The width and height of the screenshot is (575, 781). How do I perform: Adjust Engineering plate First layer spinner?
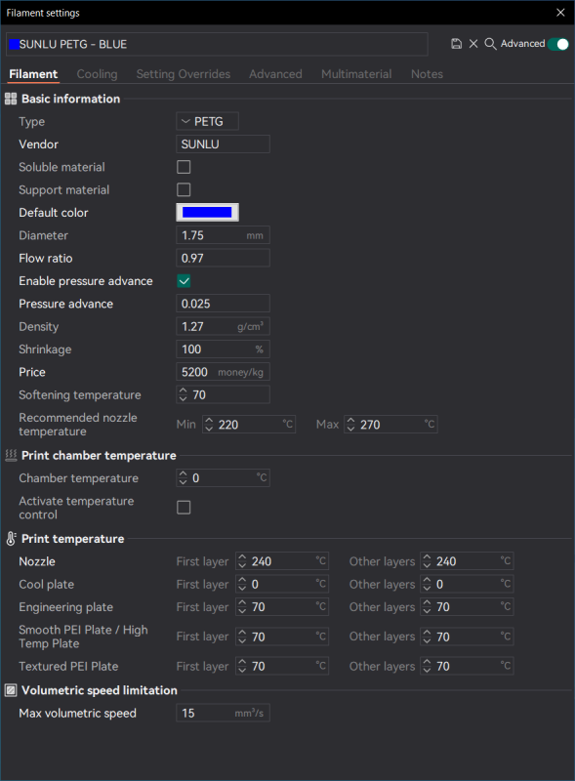[242, 607]
